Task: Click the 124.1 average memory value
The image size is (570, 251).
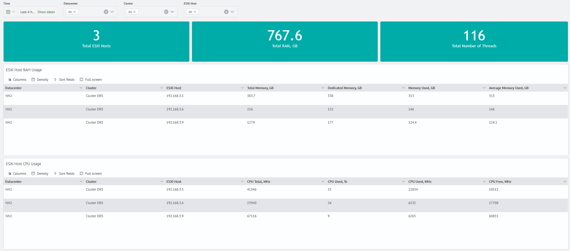Action: [x=493, y=123]
